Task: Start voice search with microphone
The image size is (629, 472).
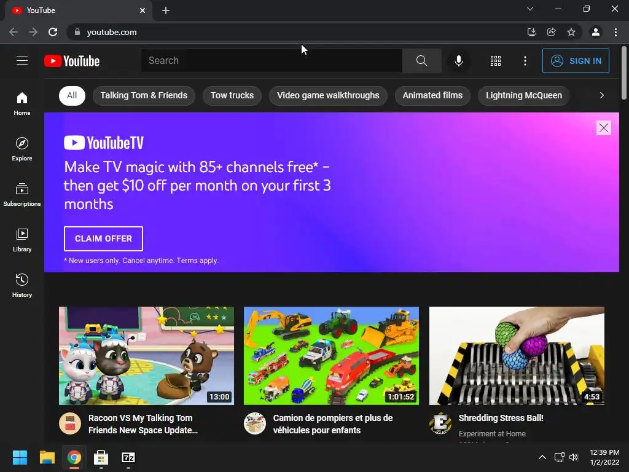Action: 458,61
